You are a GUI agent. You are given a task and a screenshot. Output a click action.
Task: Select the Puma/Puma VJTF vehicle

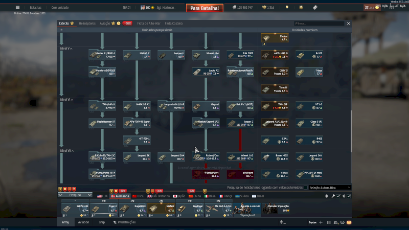tap(102, 174)
